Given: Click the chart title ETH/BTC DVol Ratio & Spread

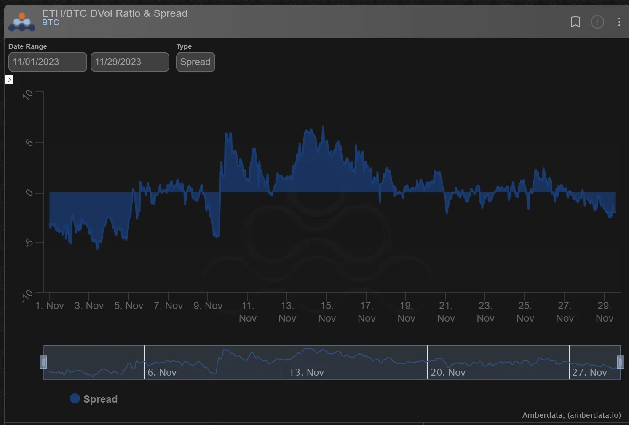Looking at the screenshot, I should (x=115, y=13).
